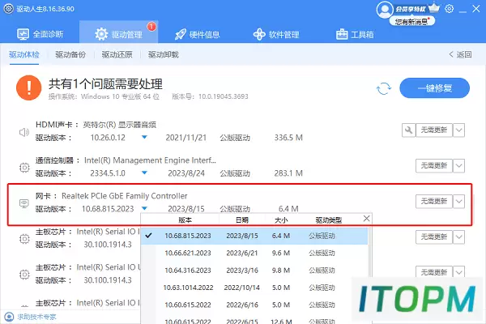Click 无需更新 button for HDMI声卡
Viewport: 486px width, 324px height.
point(433,130)
